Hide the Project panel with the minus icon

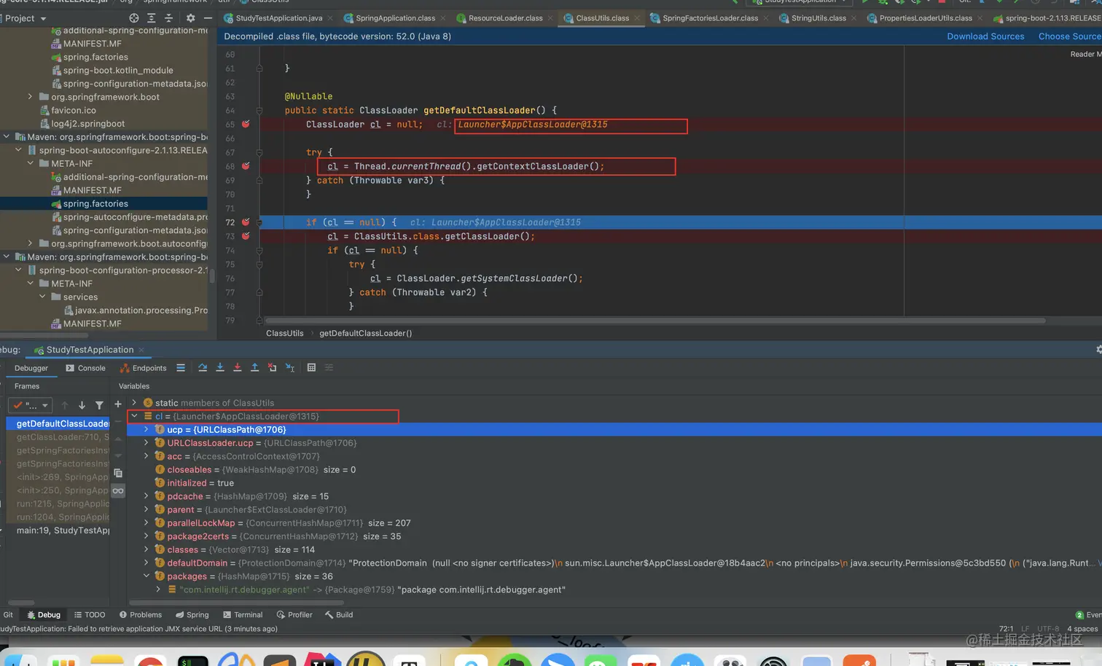coord(208,18)
